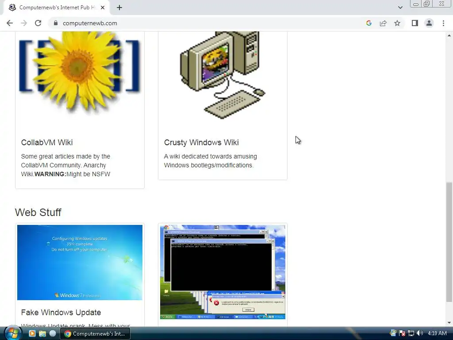
Task: Open the network tray icon
Action: click(x=411, y=333)
